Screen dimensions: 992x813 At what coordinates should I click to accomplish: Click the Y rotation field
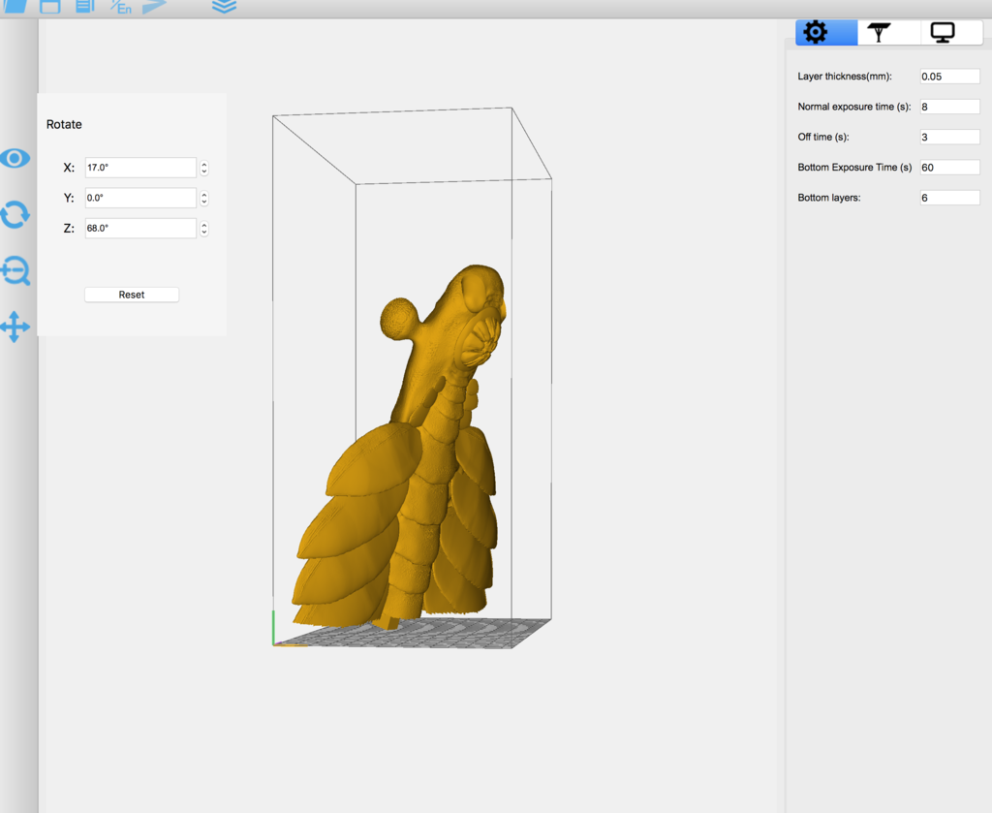point(140,198)
